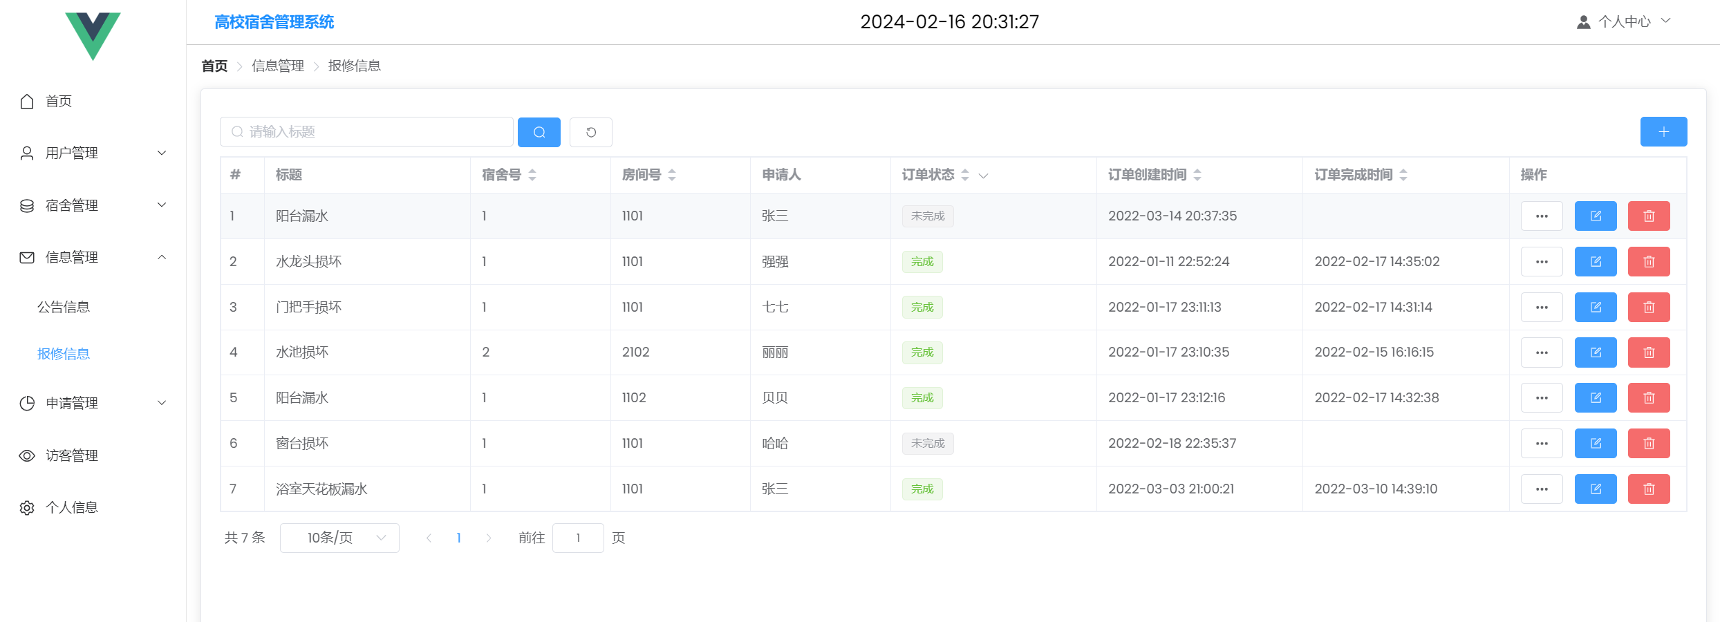Screen dimensions: 1720x622
Task: Open the 个人中心 user dropdown
Action: pos(1623,22)
